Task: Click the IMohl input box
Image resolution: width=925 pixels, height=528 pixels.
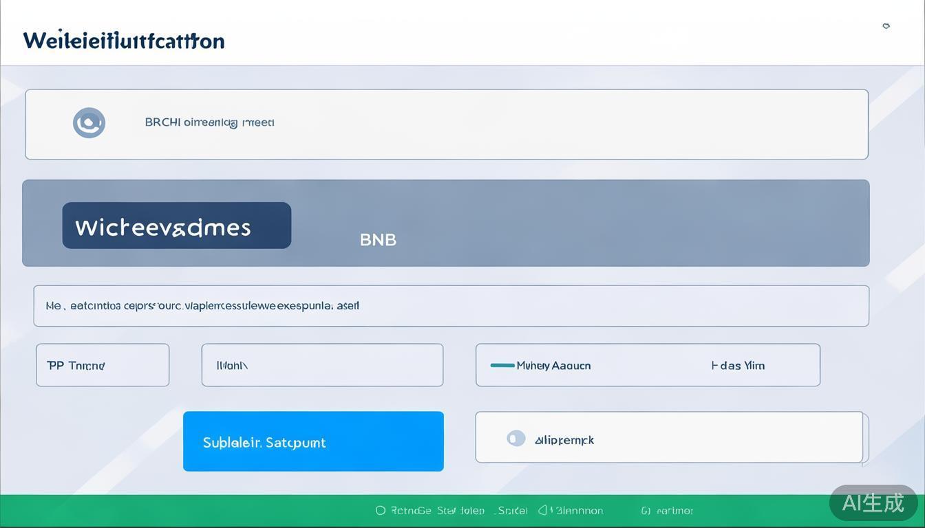Action: tap(322, 365)
